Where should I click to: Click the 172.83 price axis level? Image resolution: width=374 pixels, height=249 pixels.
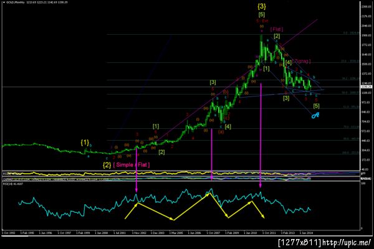click(367, 160)
